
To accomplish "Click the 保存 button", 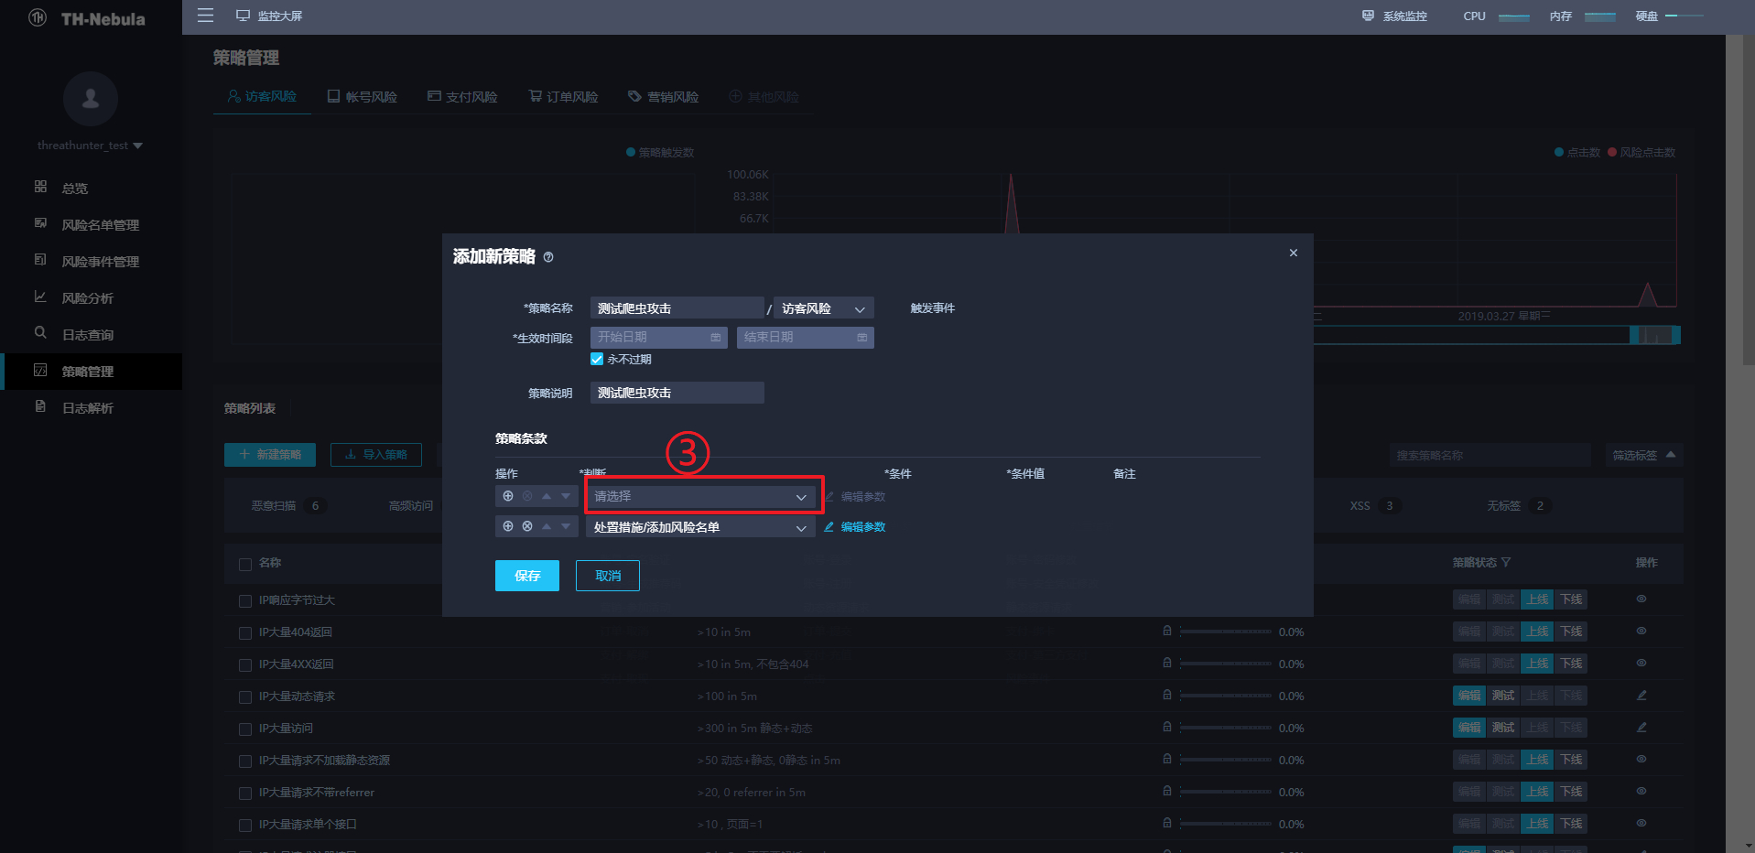I will tap(527, 576).
